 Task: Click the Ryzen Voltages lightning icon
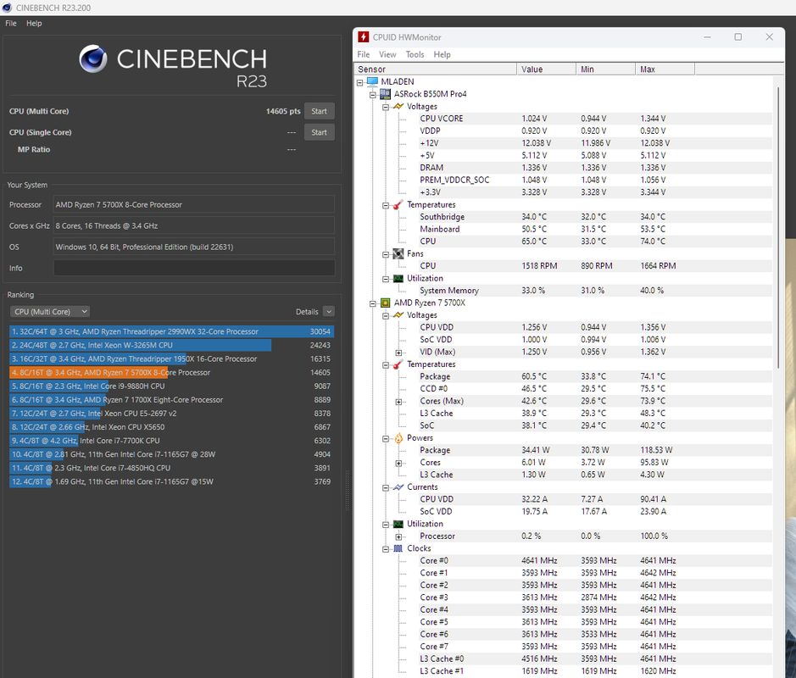coord(398,315)
